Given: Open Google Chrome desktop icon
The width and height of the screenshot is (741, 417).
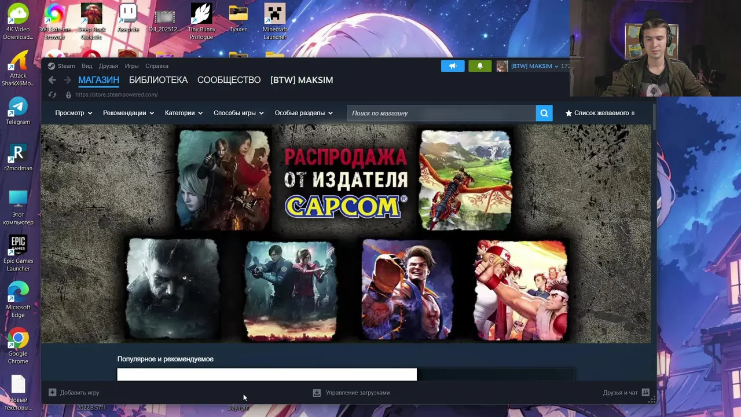Looking at the screenshot, I should pos(18,346).
